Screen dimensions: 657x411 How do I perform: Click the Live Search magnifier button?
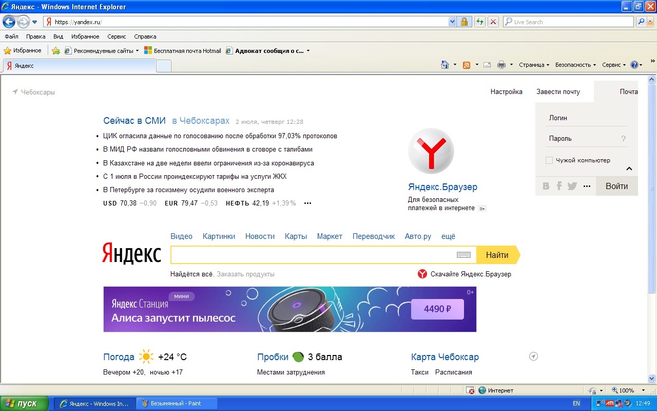click(x=641, y=22)
